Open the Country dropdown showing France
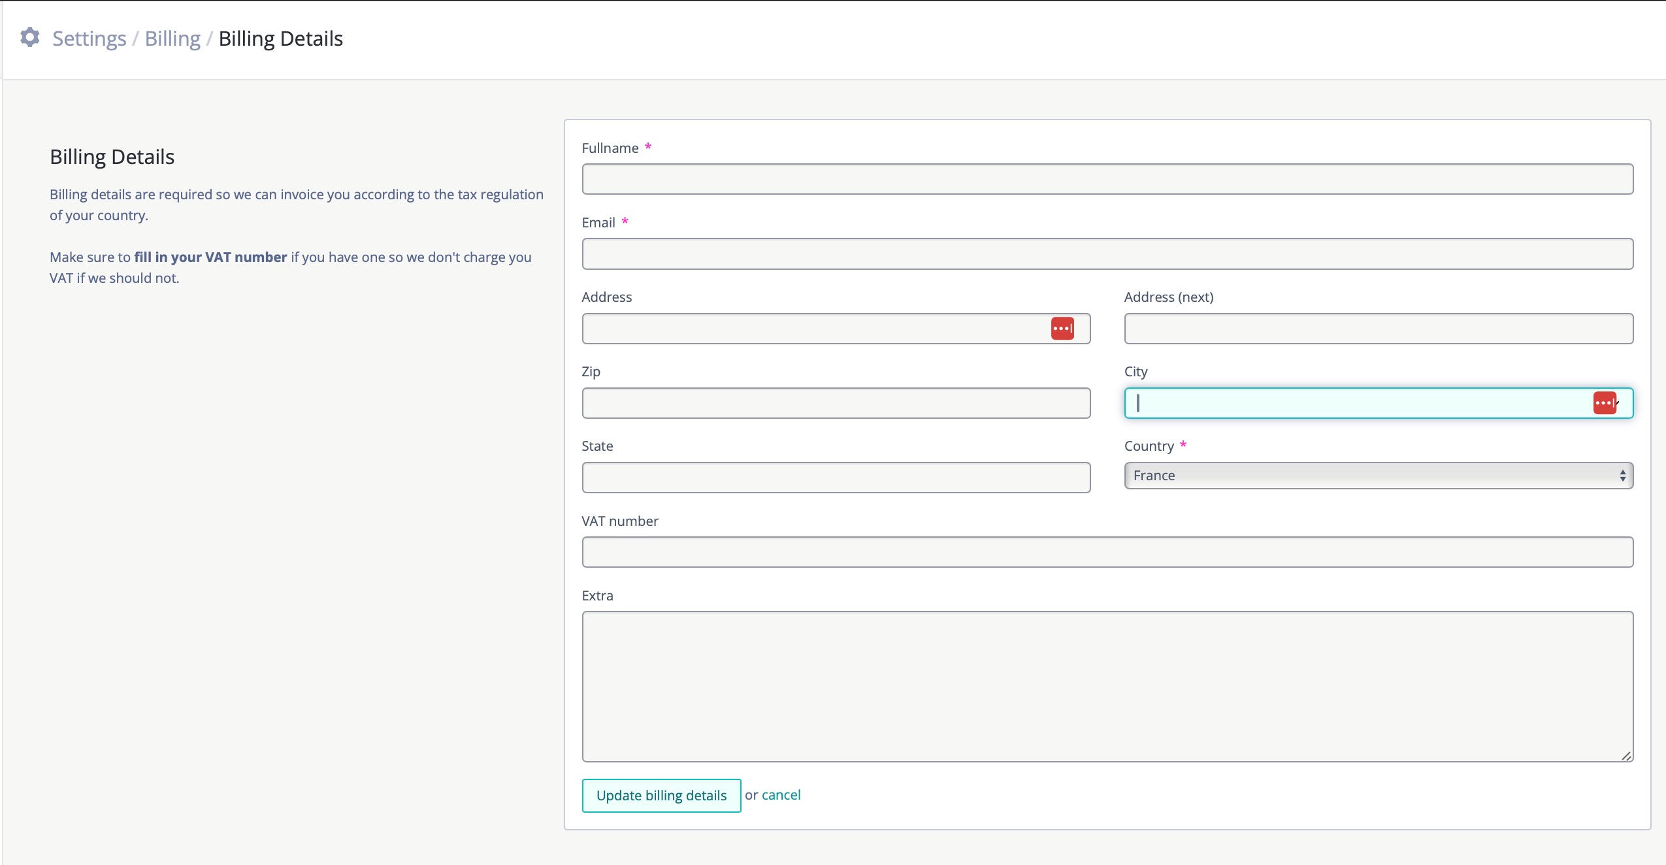 pyautogui.click(x=1372, y=476)
